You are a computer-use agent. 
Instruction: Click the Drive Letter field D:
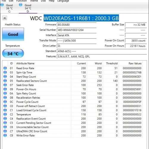click(77, 46)
